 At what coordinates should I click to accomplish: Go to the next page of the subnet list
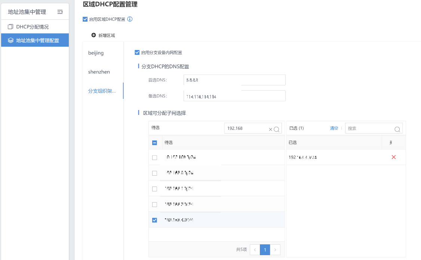click(x=275, y=250)
